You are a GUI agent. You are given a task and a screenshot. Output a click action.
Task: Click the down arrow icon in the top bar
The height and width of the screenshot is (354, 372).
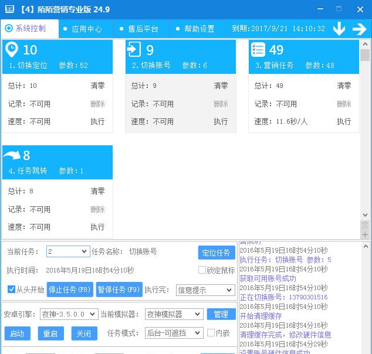point(339,29)
